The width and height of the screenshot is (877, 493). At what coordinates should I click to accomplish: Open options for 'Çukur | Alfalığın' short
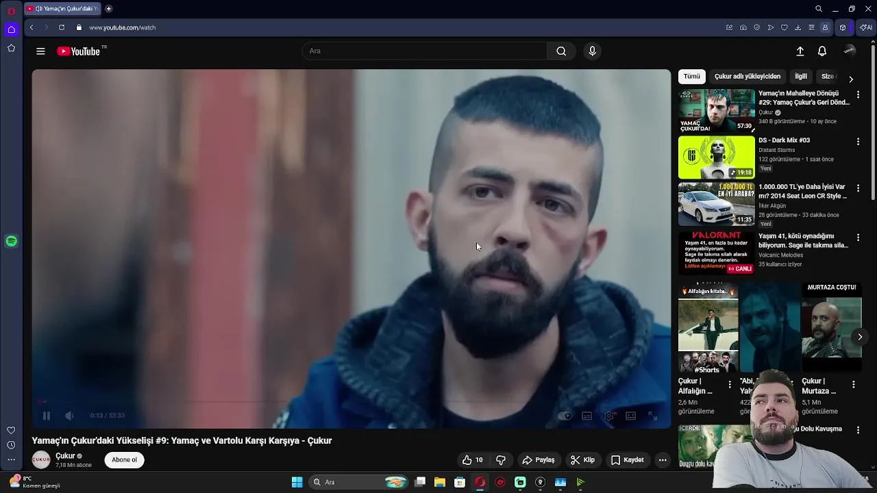click(x=730, y=385)
